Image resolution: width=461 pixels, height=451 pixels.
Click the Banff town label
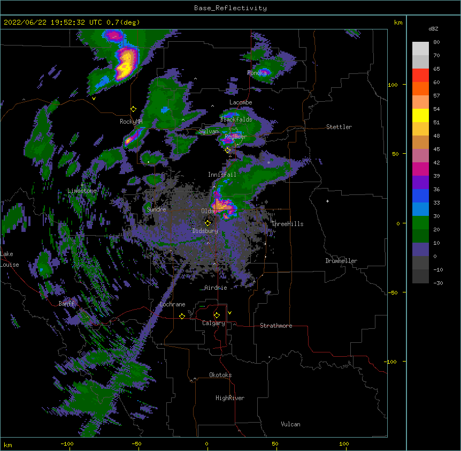coord(66,304)
